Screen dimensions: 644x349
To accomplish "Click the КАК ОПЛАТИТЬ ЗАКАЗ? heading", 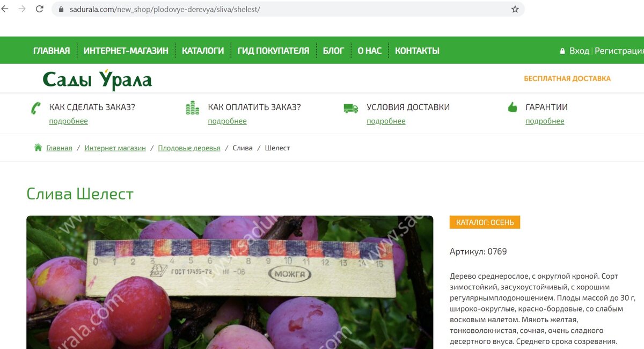I will 254,107.
